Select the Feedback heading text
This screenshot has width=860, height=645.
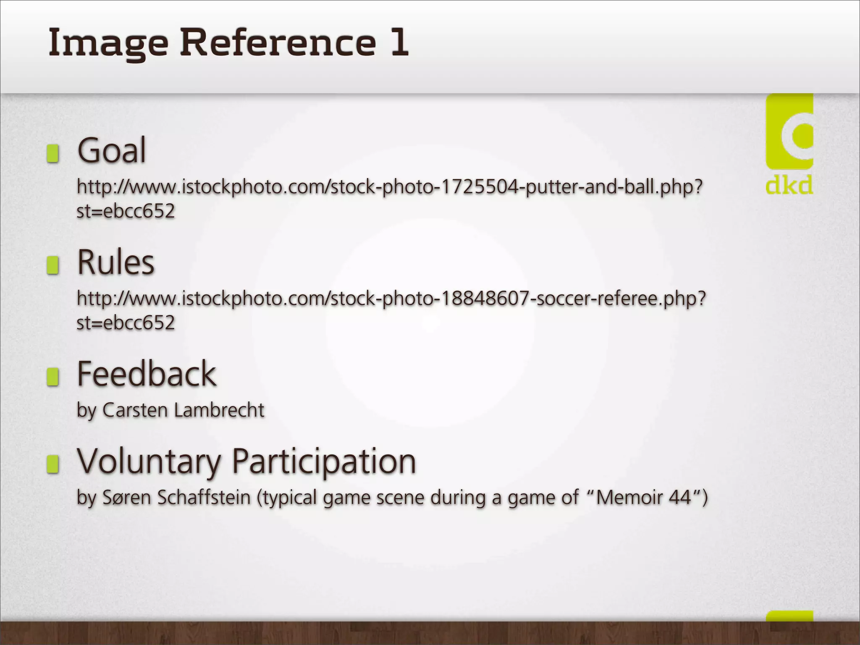[146, 374]
